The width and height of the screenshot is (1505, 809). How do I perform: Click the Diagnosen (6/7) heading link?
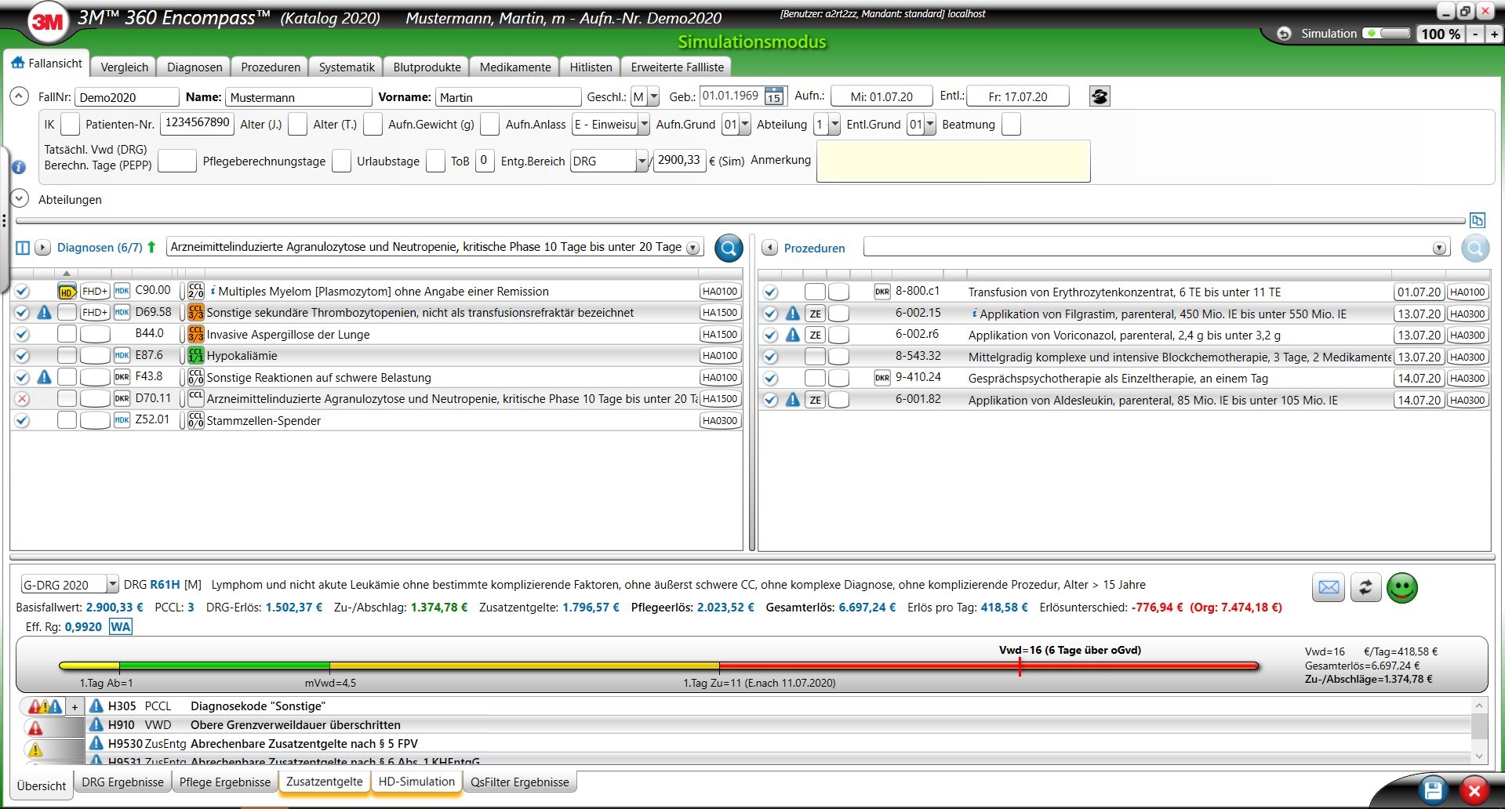click(x=100, y=248)
